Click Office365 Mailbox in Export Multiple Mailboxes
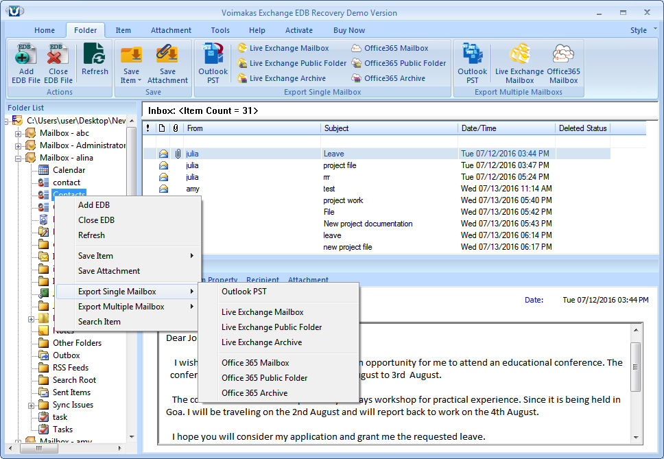 [563, 64]
